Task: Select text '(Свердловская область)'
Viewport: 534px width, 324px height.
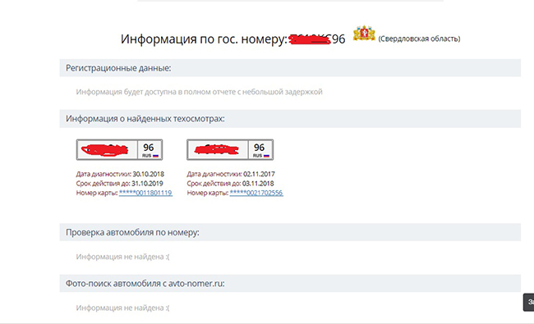Action: pos(419,39)
